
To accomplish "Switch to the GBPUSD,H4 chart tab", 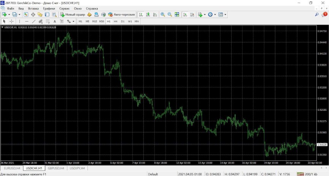I will coord(56,168).
